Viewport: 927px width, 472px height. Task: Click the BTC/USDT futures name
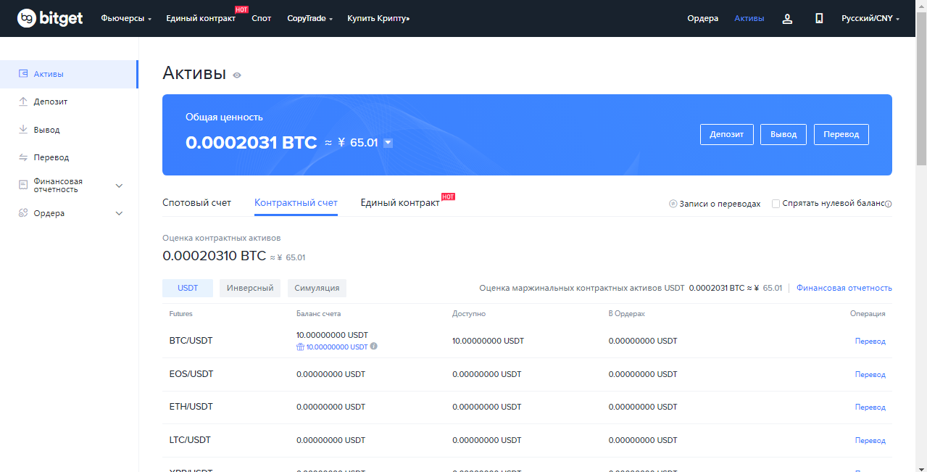click(191, 341)
